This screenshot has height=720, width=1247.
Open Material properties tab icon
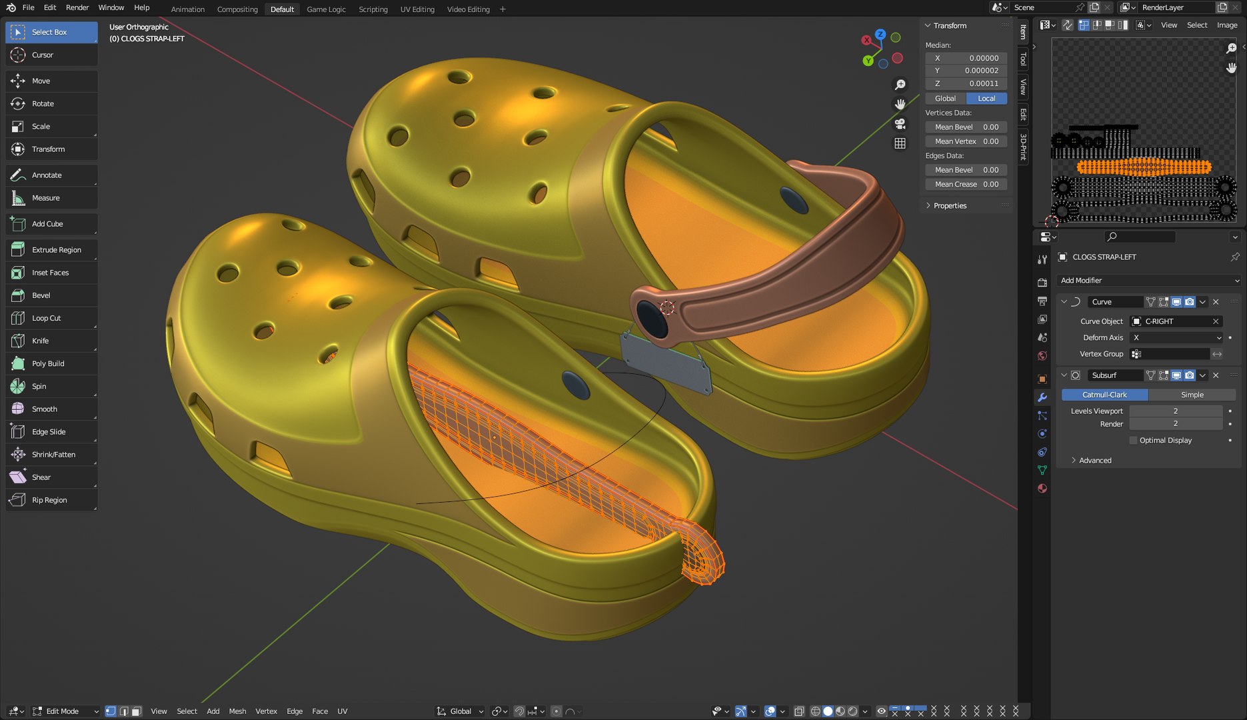(x=1042, y=488)
